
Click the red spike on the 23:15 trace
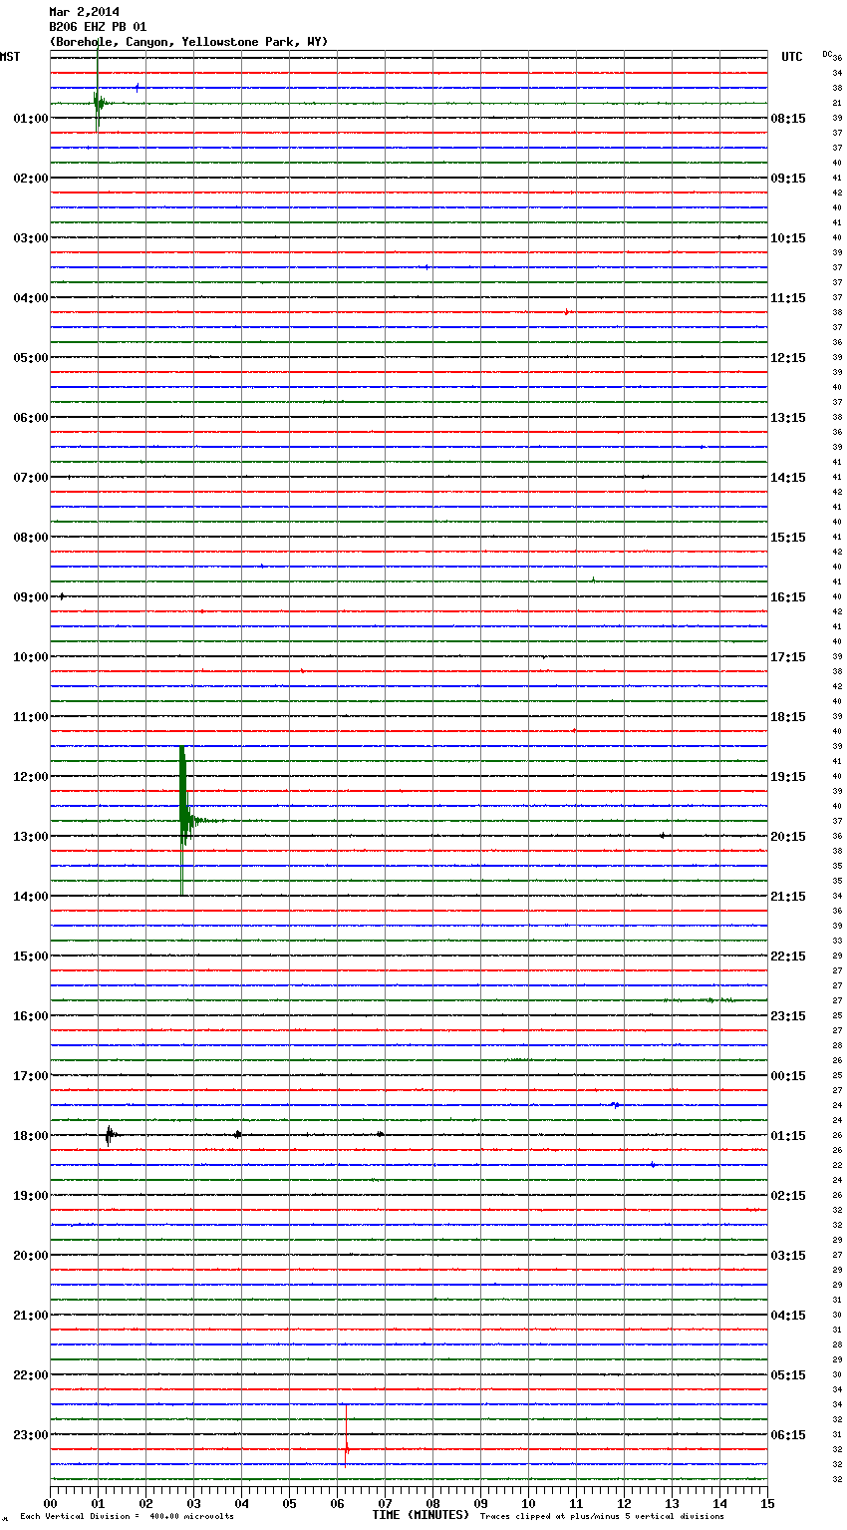coord(346,1448)
